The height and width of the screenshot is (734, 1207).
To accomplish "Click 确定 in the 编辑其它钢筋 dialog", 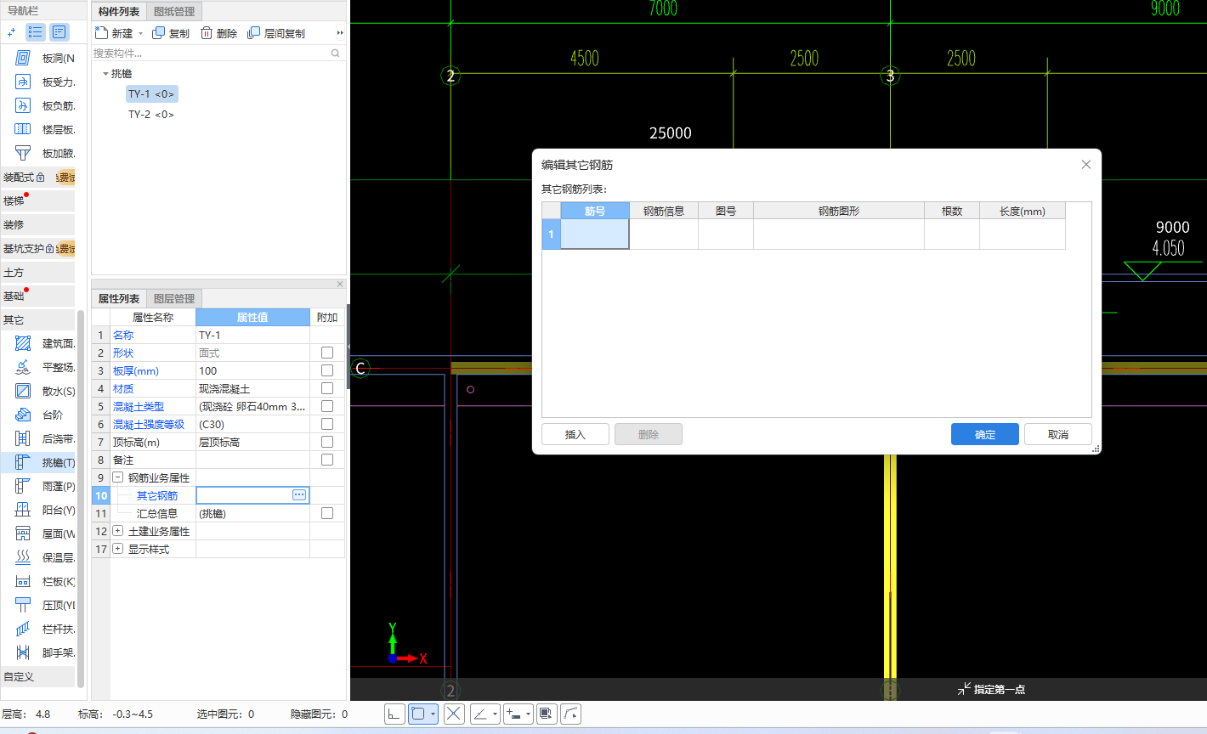I will tap(985, 434).
